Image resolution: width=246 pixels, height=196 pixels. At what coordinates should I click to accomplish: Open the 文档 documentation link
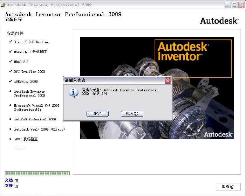tap(9, 180)
